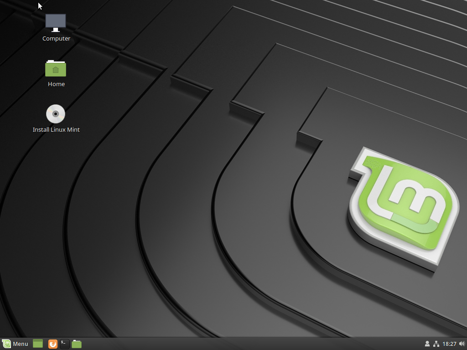Open the Linux Mint Menu button
The width and height of the screenshot is (467, 350).
[x=15, y=344]
